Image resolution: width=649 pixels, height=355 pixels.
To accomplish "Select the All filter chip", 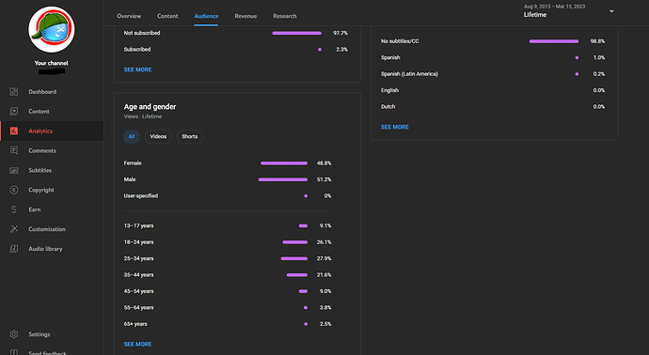I will [131, 137].
